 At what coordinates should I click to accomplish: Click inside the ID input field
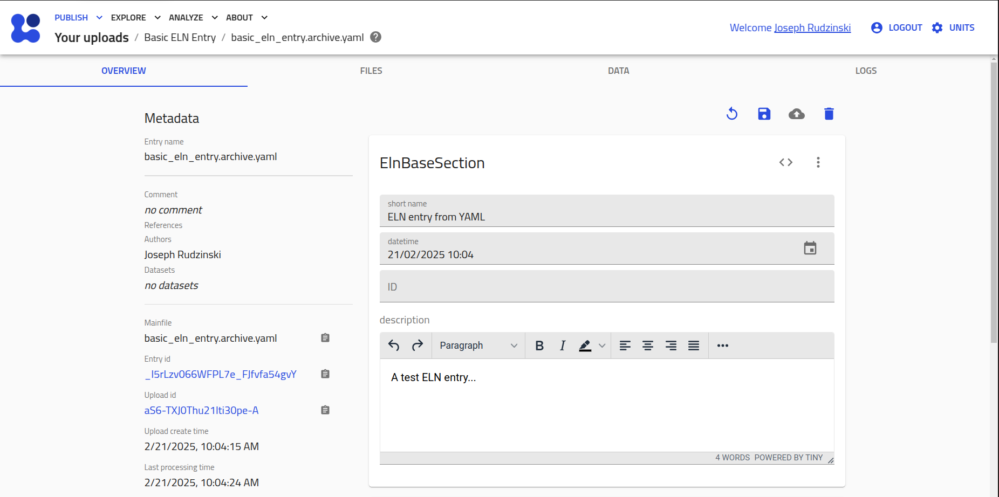[607, 287]
